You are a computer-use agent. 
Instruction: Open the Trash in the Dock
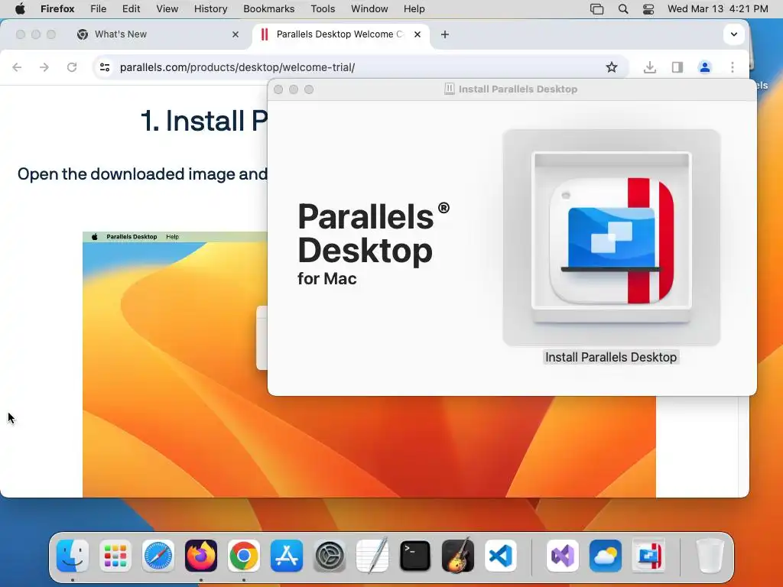(x=710, y=556)
